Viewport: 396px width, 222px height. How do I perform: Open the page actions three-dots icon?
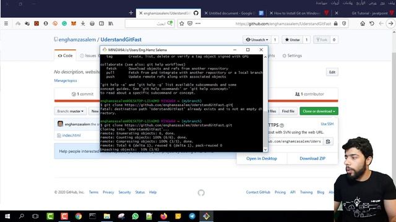click(x=198, y=23)
